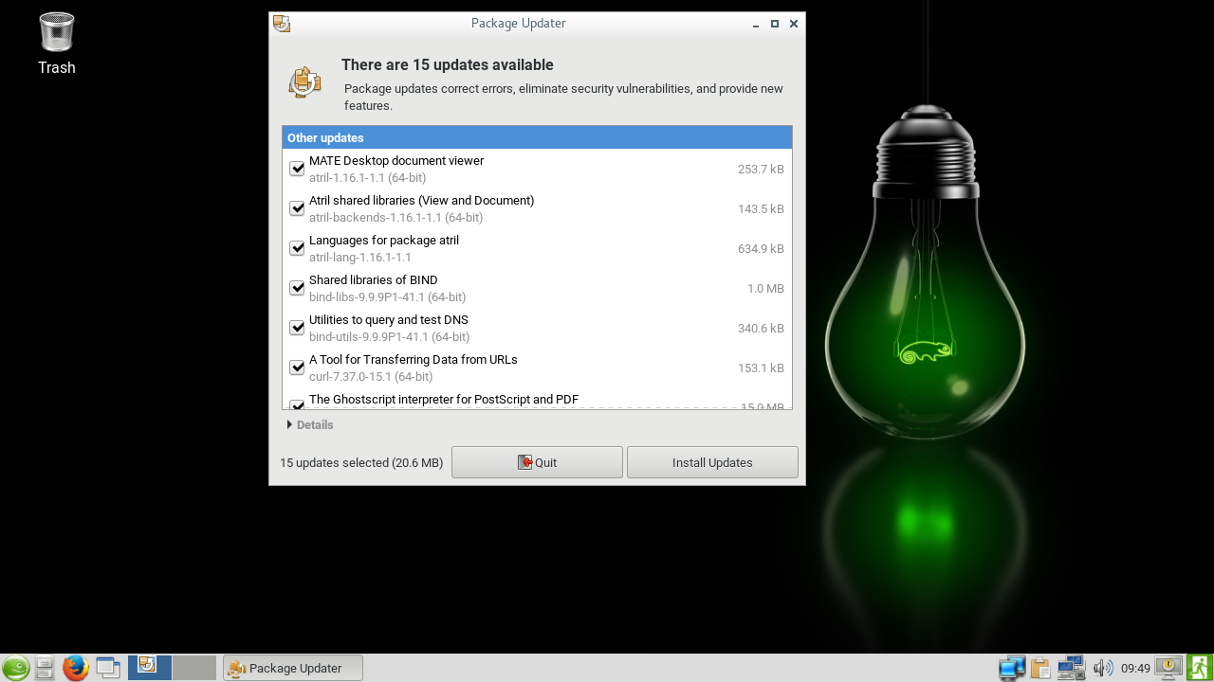The height and width of the screenshot is (682, 1214).
Task: Collapse the Other updates group header
Action: coord(536,138)
